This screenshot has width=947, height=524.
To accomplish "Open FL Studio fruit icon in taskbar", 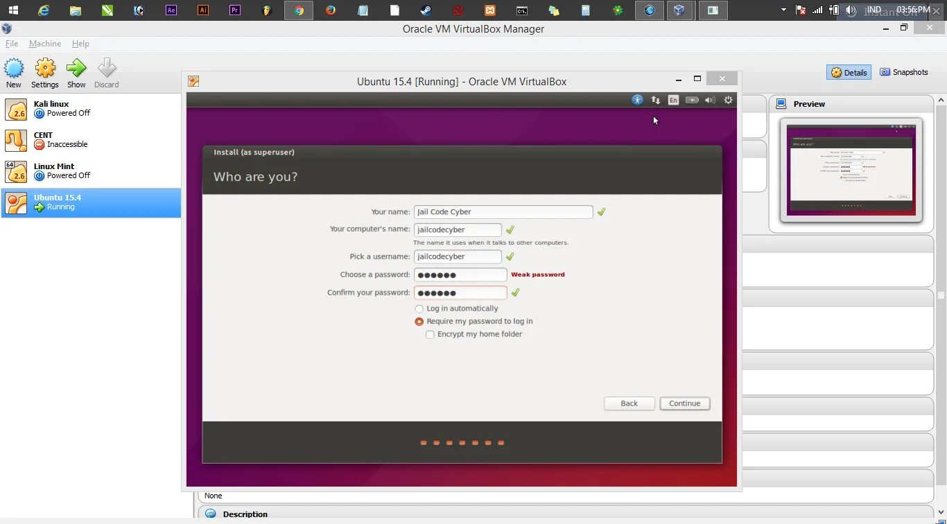I will [x=267, y=10].
